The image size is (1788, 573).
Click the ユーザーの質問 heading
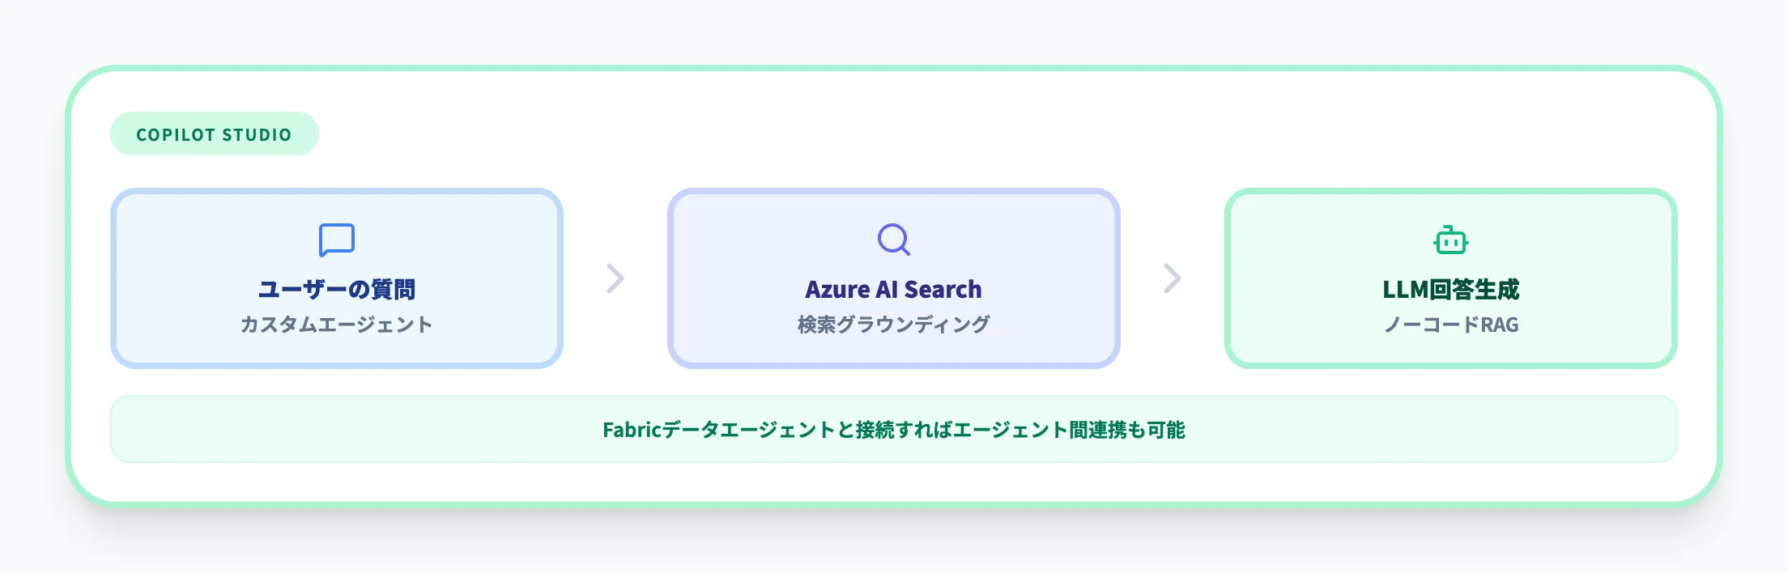[x=337, y=290]
